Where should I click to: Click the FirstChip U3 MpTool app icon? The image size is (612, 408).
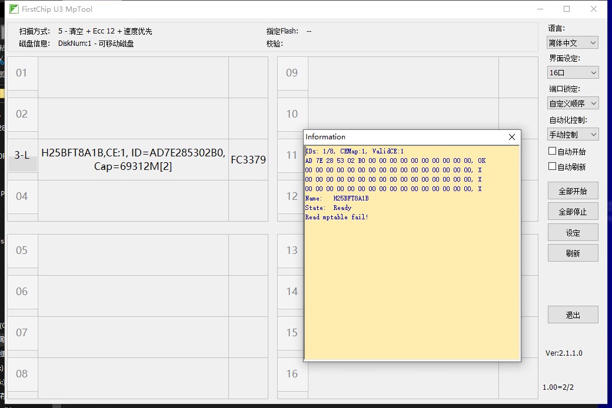14,9
